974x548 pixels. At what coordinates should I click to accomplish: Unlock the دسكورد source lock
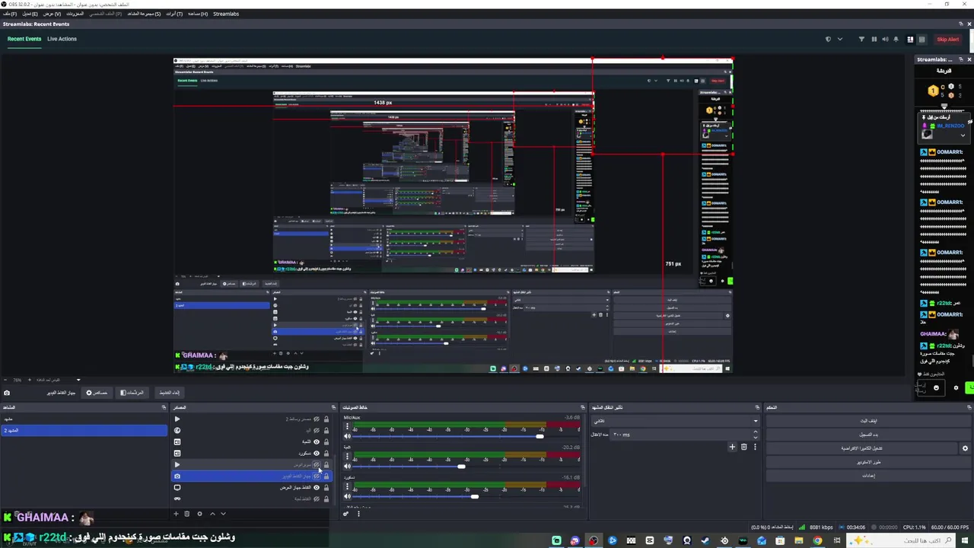pyautogui.click(x=326, y=453)
